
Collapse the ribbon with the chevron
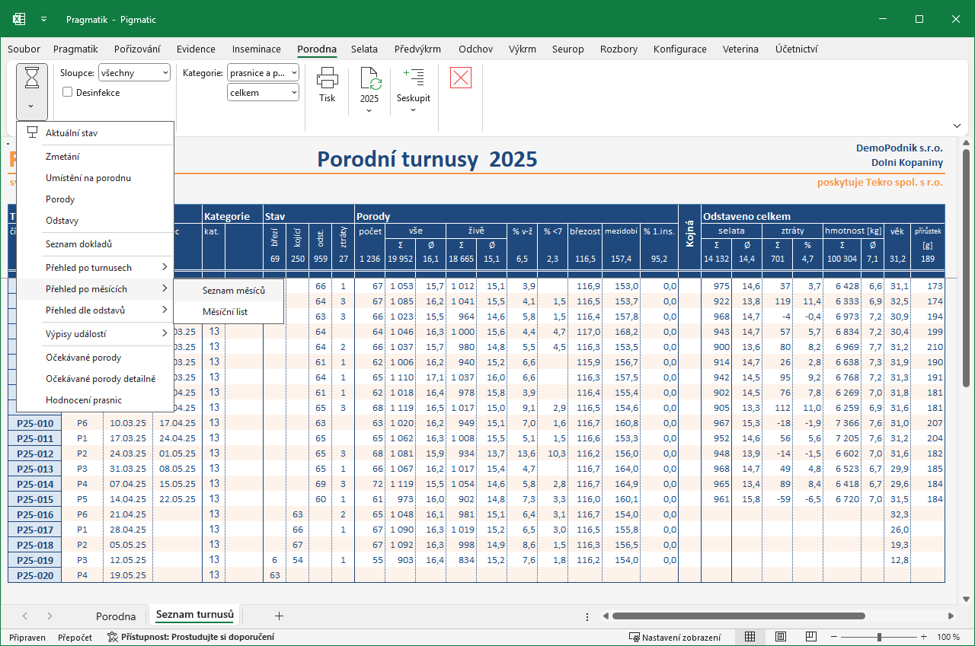coord(957,126)
